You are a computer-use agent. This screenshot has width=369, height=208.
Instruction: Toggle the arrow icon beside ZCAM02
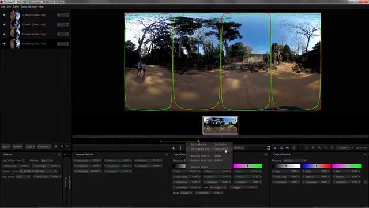point(4,34)
